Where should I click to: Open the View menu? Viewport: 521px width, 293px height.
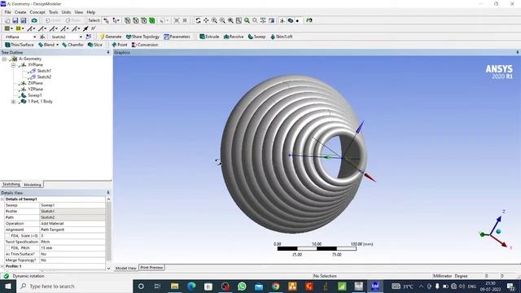click(x=79, y=12)
